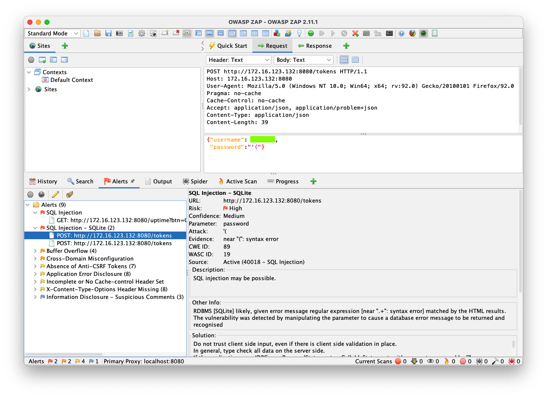Toggle the green circle break-on-requests button
The image size is (547, 397).
(x=311, y=33)
